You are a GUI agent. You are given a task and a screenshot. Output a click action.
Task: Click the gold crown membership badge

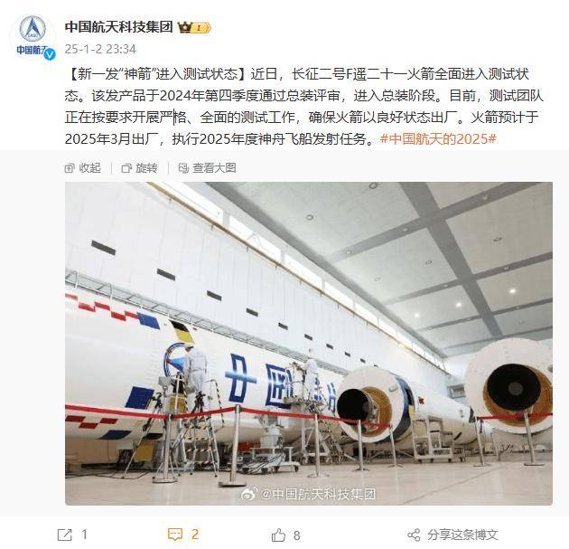point(194,28)
